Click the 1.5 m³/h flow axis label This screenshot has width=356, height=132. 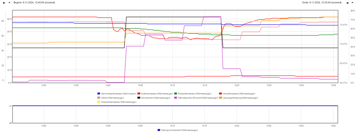coord(343,25)
